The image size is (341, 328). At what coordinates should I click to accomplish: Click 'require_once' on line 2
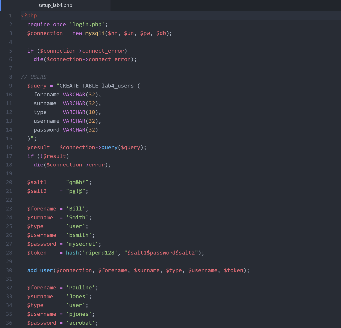pyautogui.click(x=47, y=24)
